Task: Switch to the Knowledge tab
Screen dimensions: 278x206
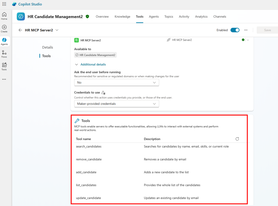Action: (x=122, y=17)
